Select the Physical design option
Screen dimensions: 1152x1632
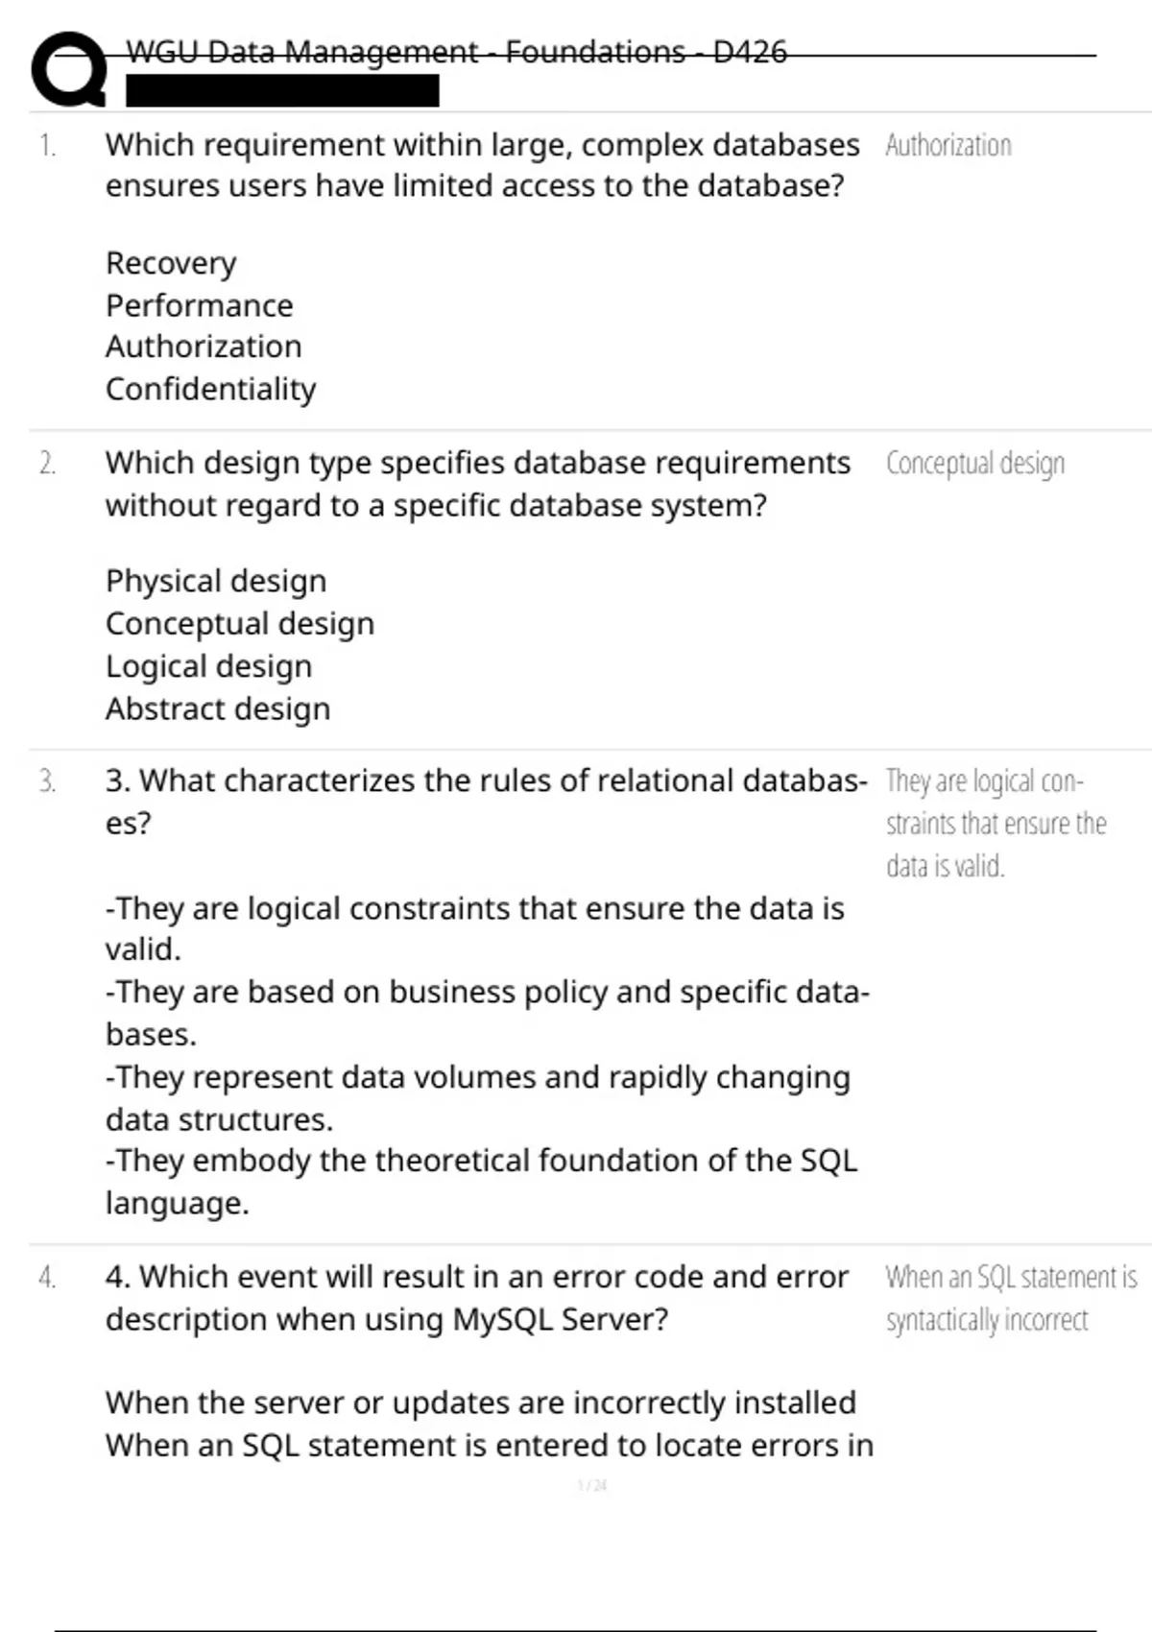coord(216,581)
